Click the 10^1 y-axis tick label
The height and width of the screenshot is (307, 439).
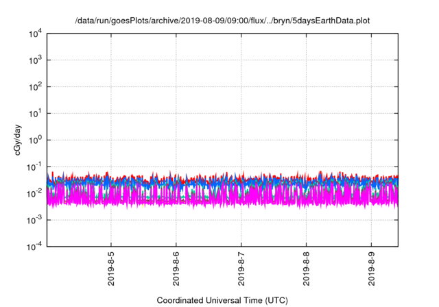click(x=36, y=113)
